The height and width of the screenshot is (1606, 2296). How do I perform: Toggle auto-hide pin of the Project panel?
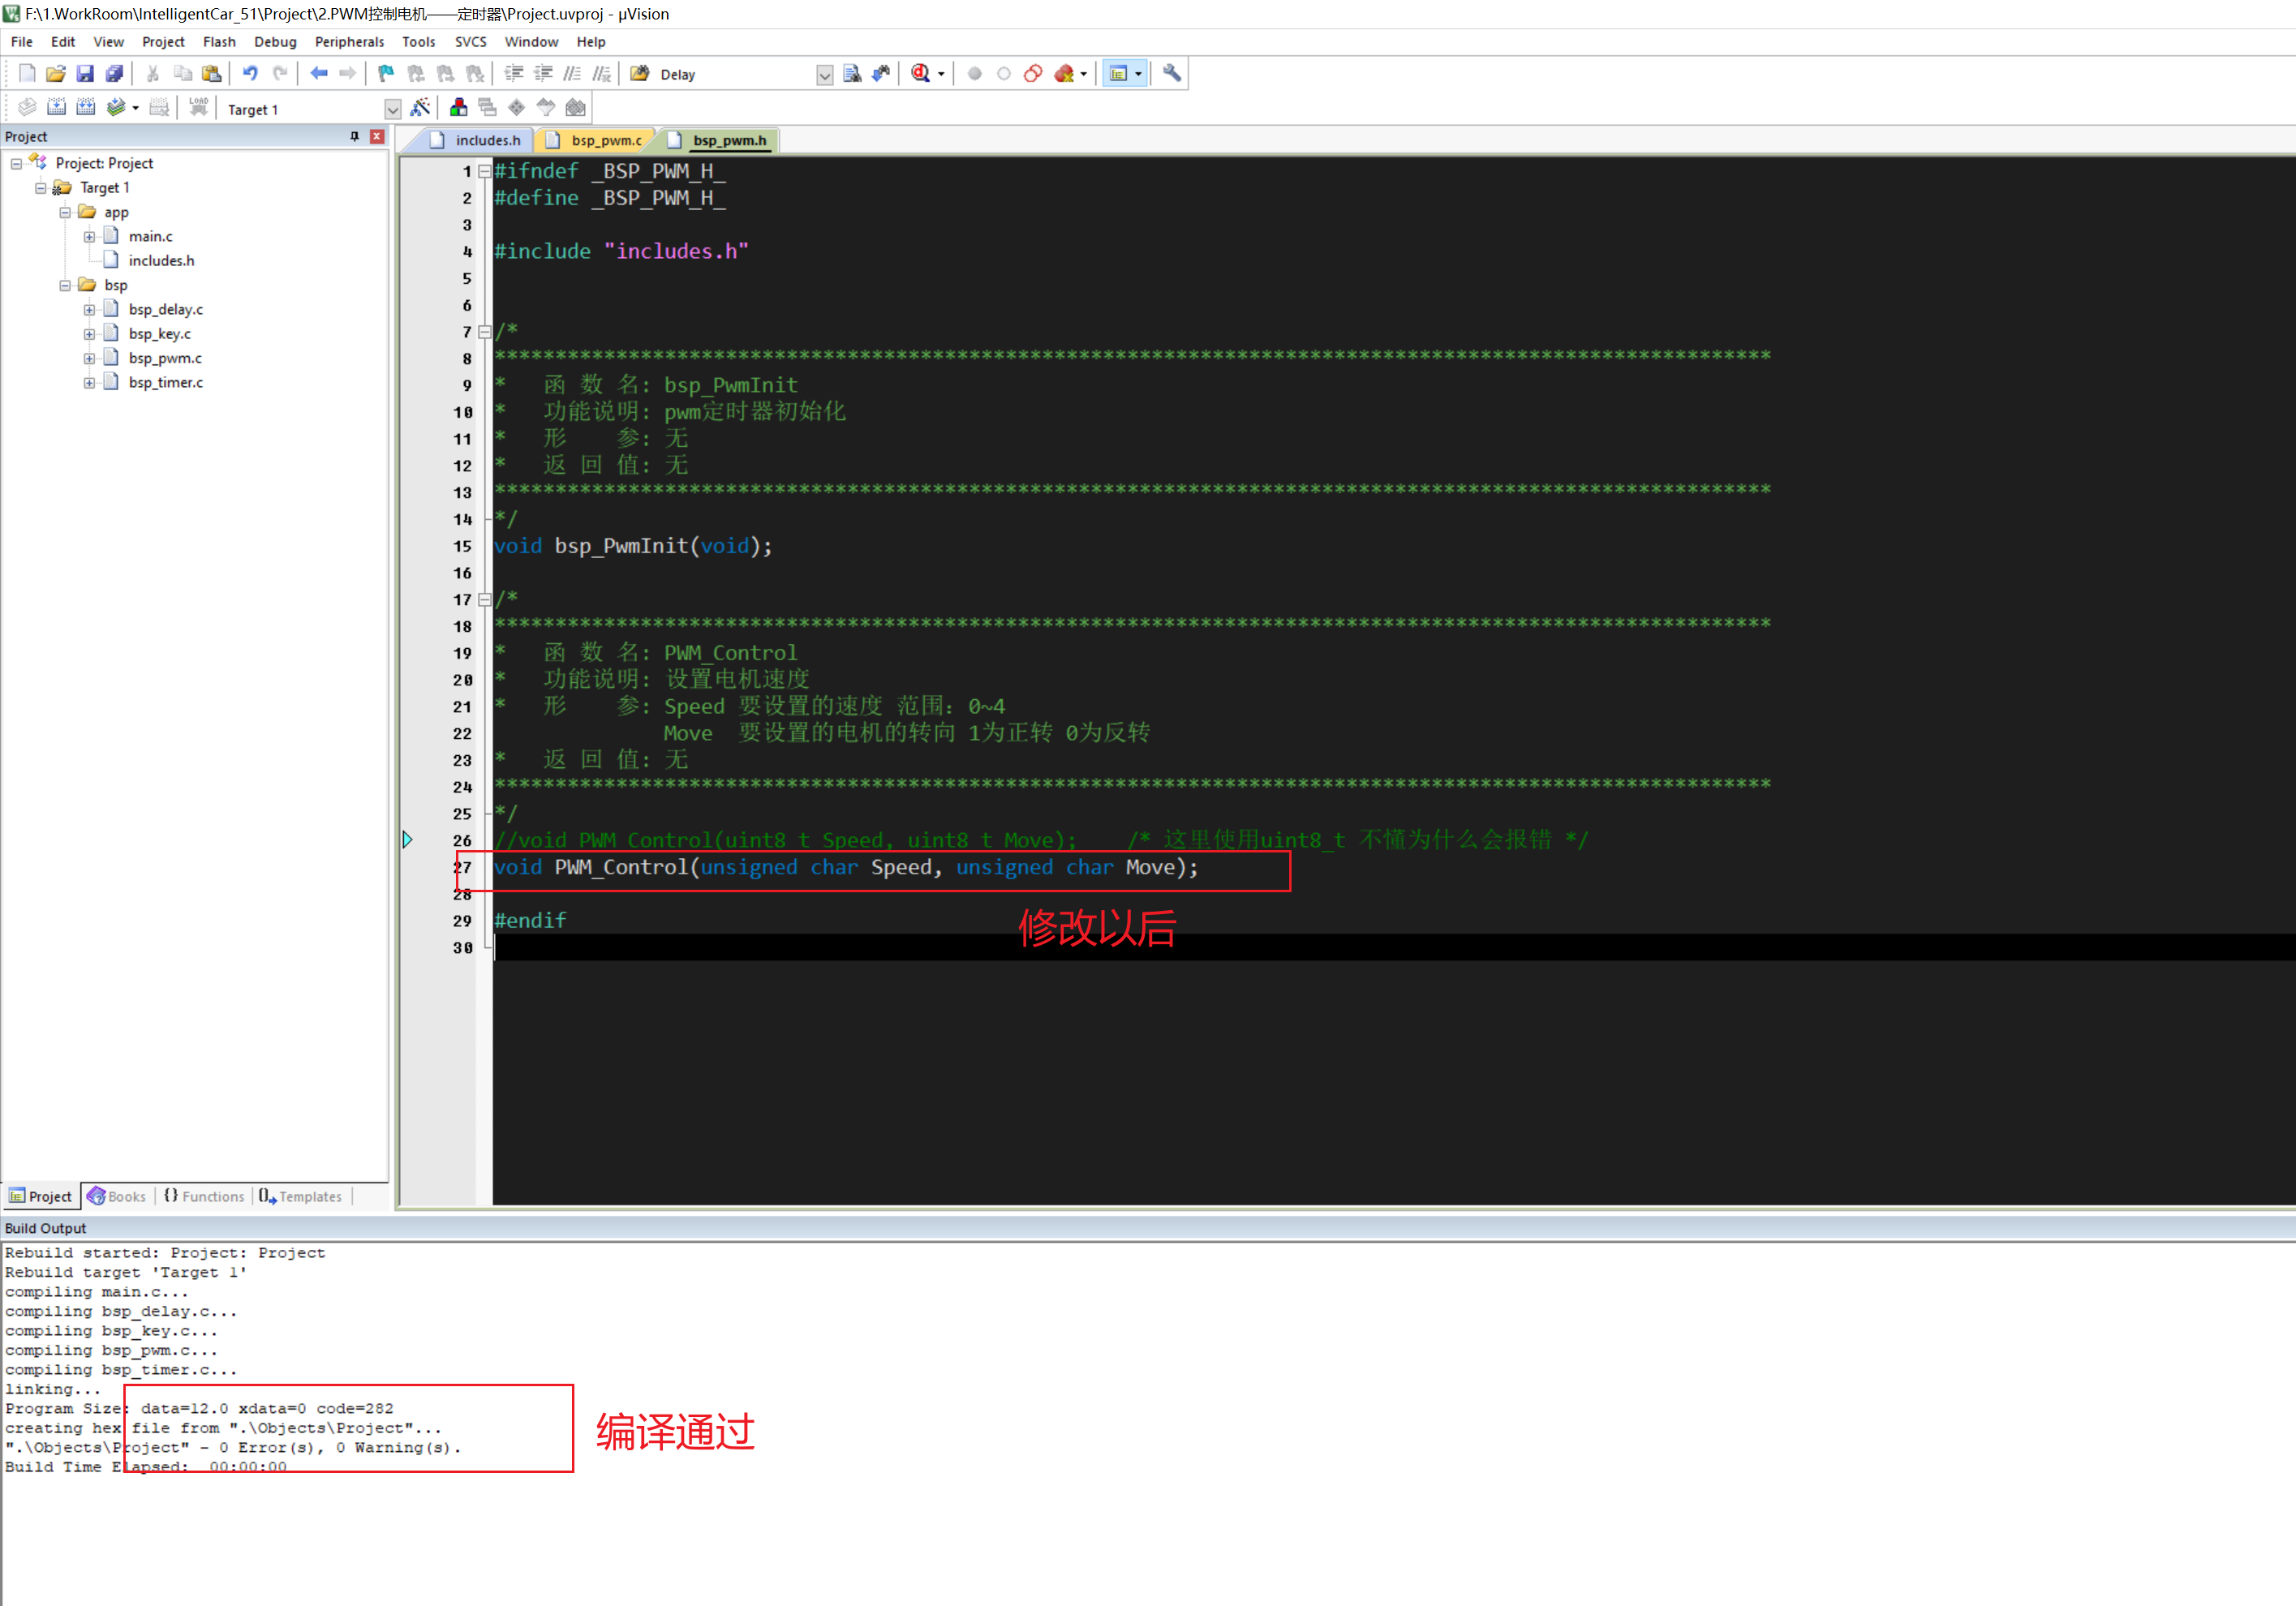pyautogui.click(x=354, y=136)
